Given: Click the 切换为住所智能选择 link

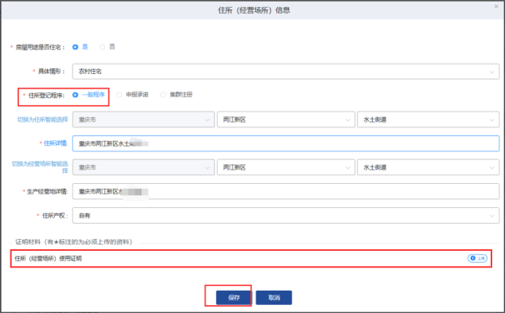Looking at the screenshot, I should pyautogui.click(x=42, y=119).
